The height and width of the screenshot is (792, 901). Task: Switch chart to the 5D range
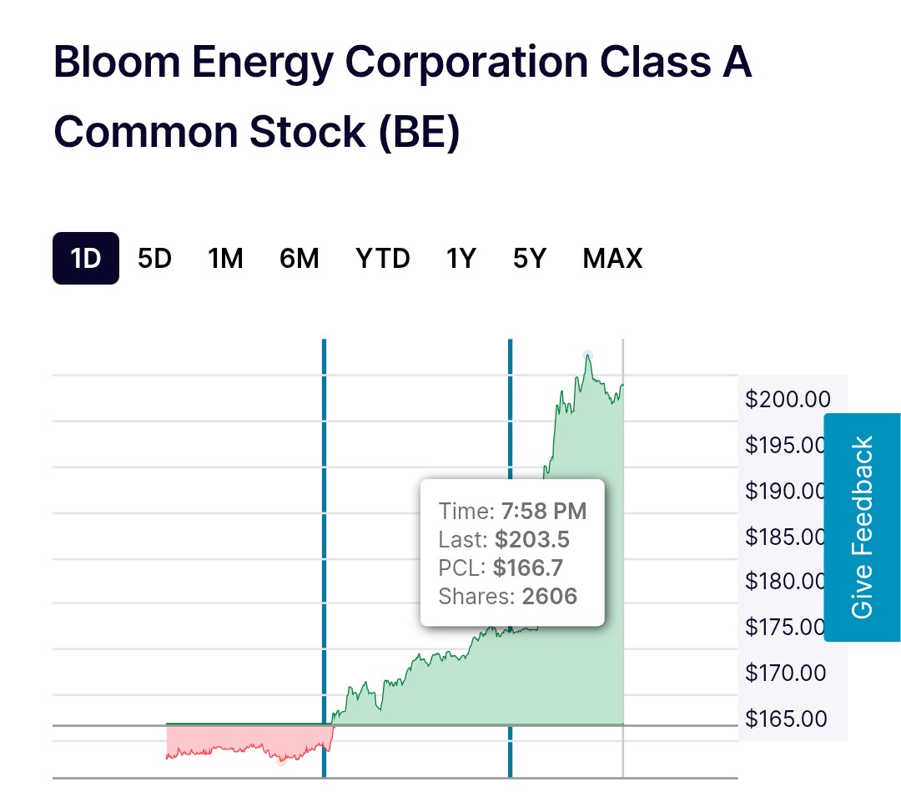(154, 259)
